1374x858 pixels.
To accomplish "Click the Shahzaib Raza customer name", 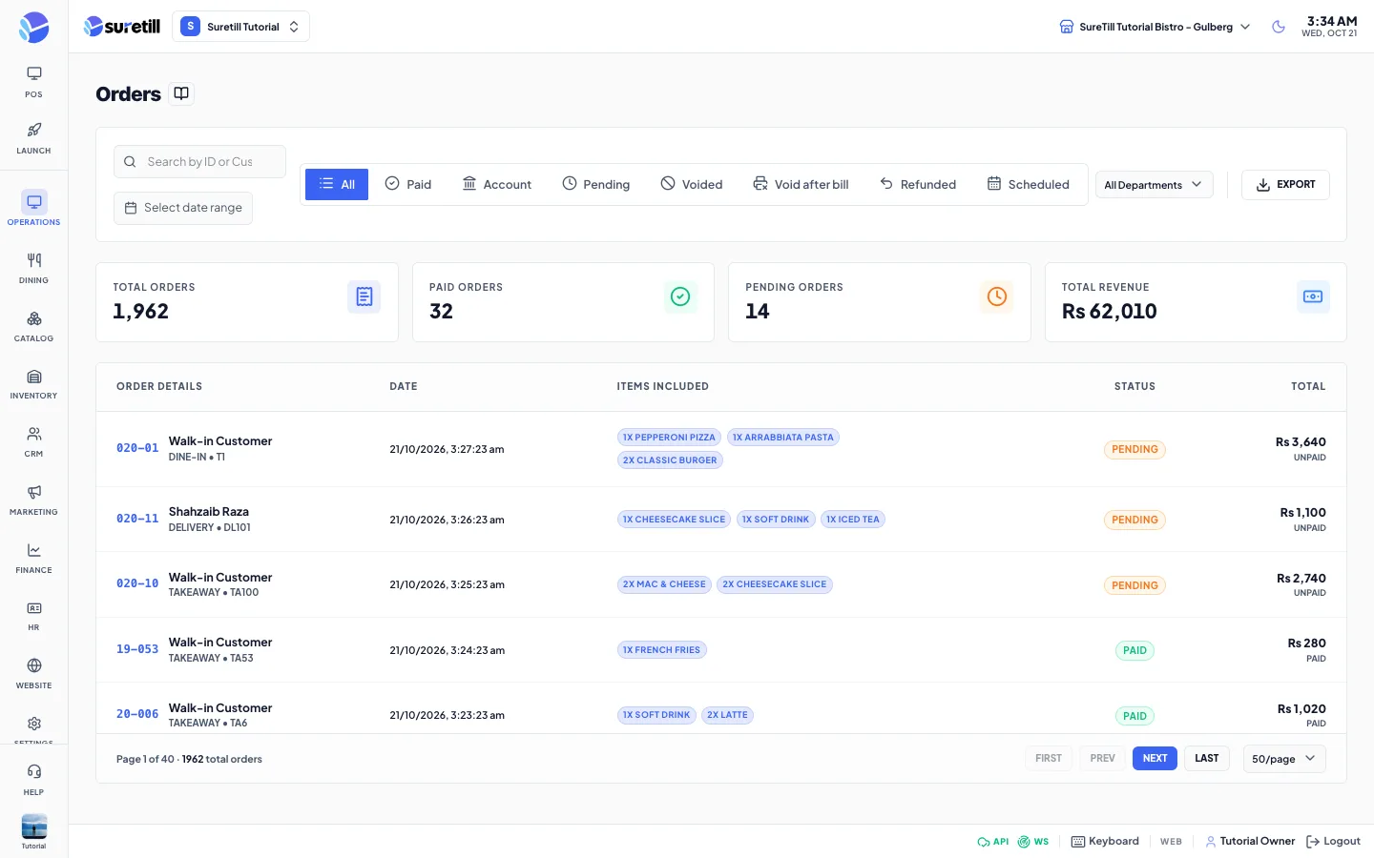I will coord(209,512).
